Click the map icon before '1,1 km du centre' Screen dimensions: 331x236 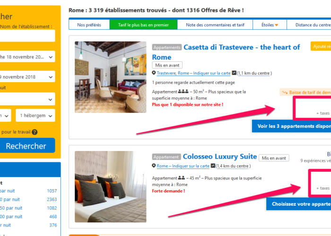tap(234, 73)
